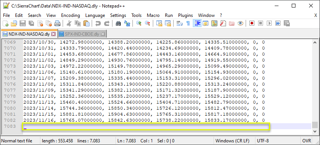Open the Encoding menu
This screenshot has height=145, width=320.
point(71,15)
